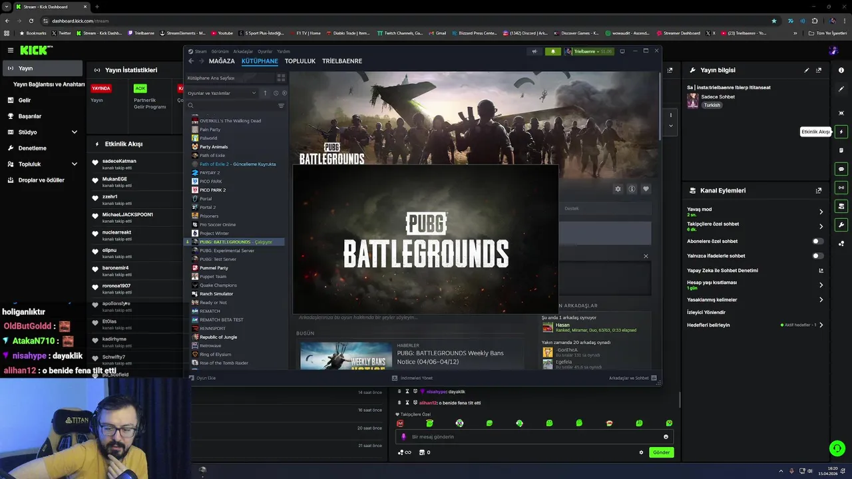Edit stream info pencil in Yayın bilgisi

(807, 70)
